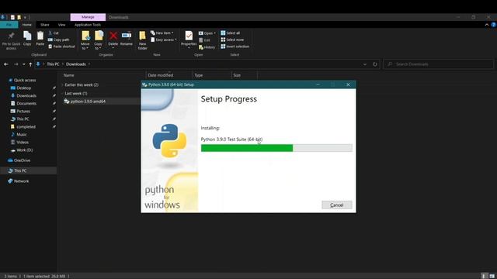Screen dimensions: 497x279
Task: Open the Properties icon in ribbon
Action: [189, 36]
